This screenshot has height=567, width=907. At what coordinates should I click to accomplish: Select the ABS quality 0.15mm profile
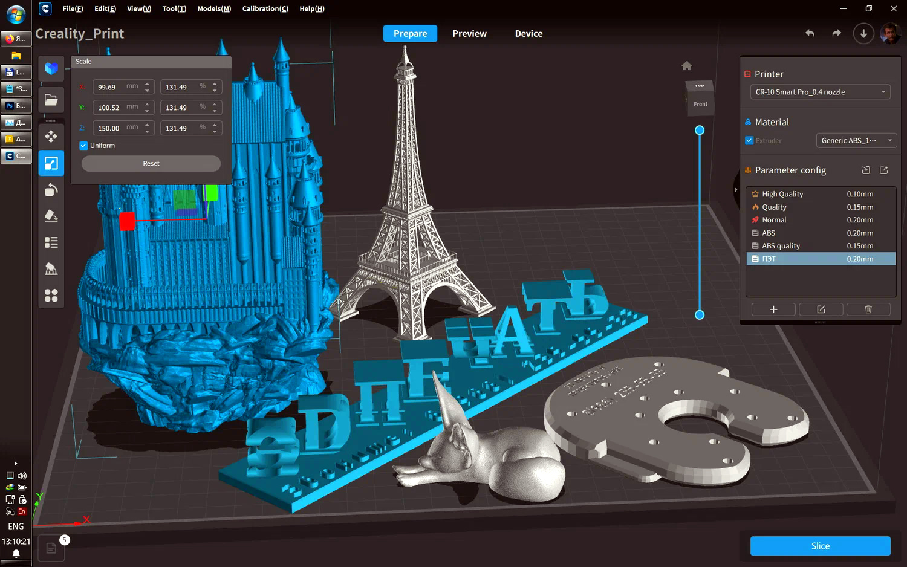click(x=821, y=246)
